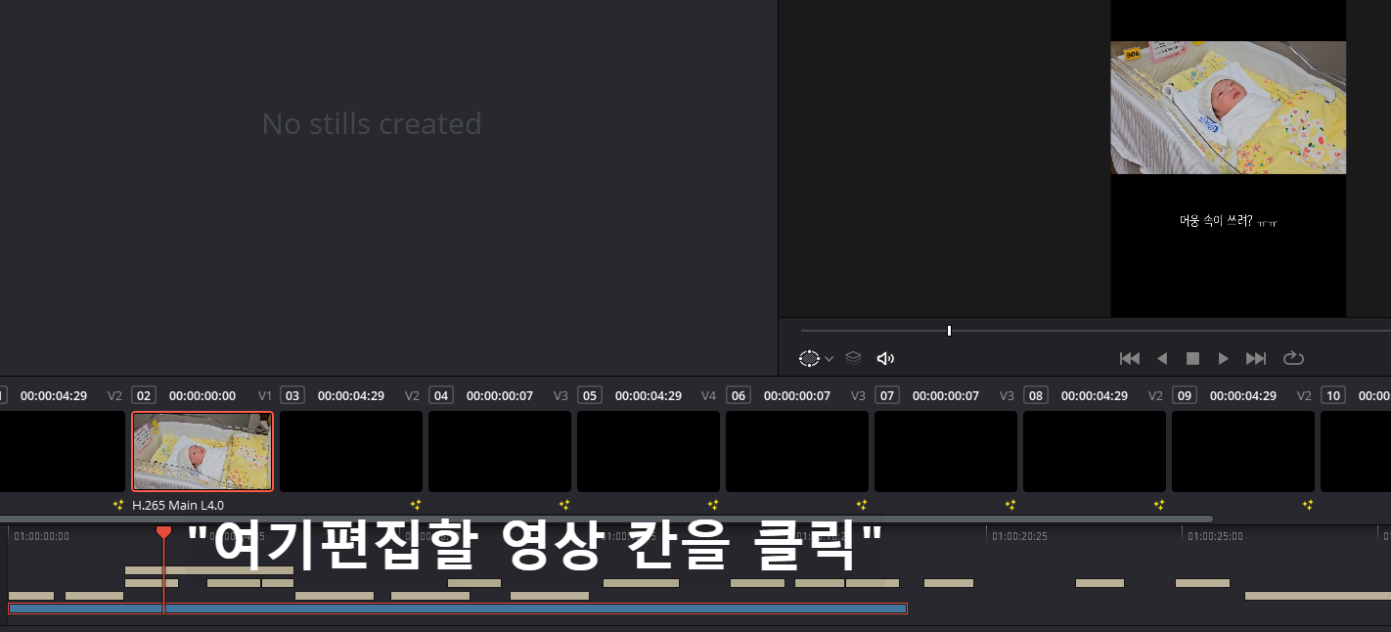Skip to the last frame in the viewer
Screen dimensions: 1391x632
pos(1256,358)
